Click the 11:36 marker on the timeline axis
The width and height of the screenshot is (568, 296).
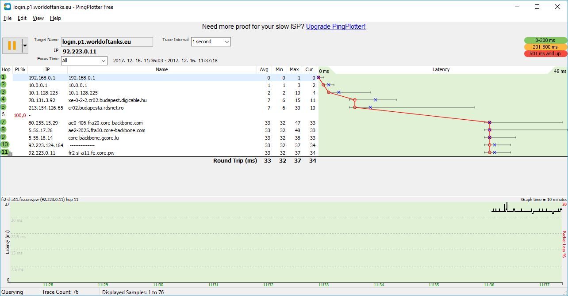(489, 285)
